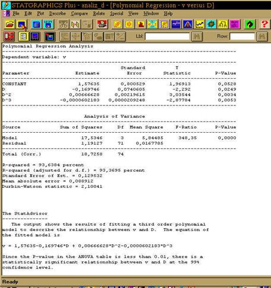
Task: Open the scatterplot icon with orange dots
Action: tap(117, 24)
